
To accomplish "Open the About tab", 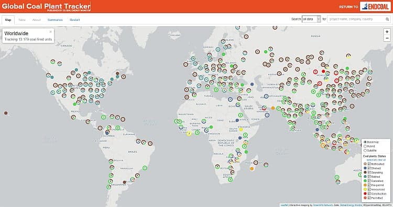I will [x=36, y=20].
